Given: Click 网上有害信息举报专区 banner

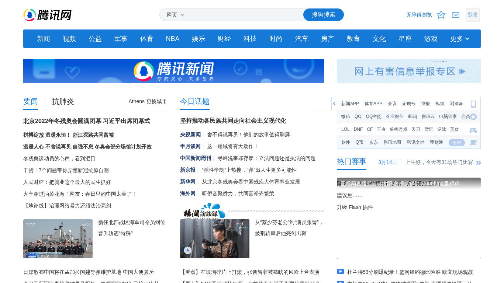Looking at the screenshot, I should click(409, 71).
